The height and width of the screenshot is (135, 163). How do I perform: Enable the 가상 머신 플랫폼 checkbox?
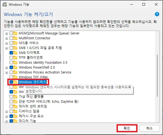click(x=11, y=97)
